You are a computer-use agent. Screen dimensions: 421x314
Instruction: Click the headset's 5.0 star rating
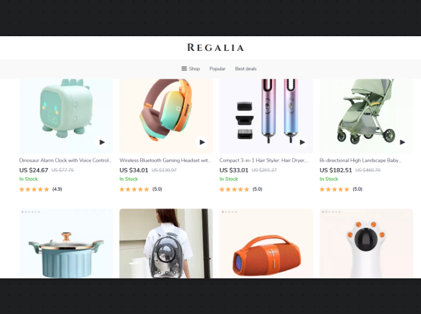pos(141,189)
